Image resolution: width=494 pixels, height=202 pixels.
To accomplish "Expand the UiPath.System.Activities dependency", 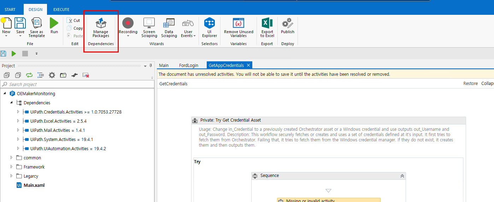I will coord(18,139).
